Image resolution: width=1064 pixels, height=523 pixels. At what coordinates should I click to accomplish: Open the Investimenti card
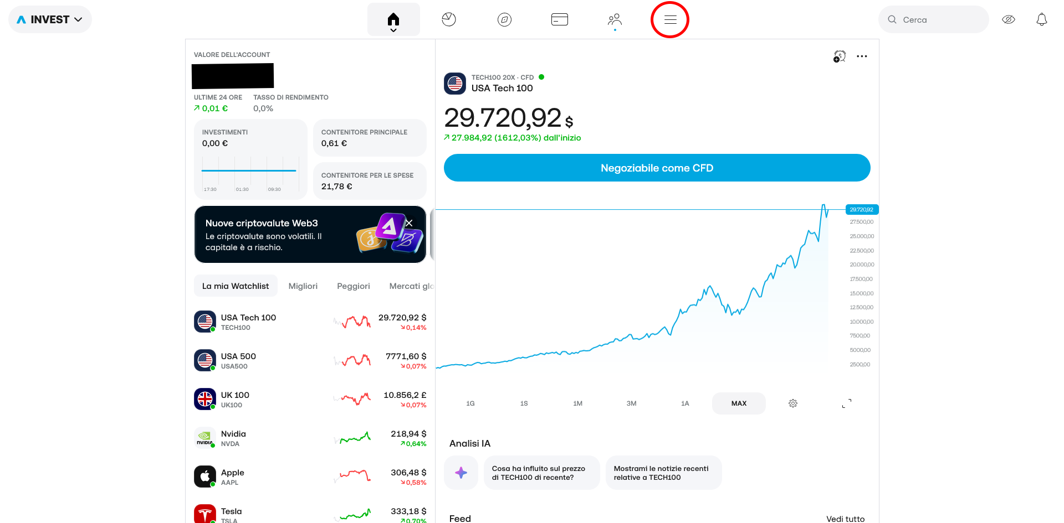[x=250, y=159]
